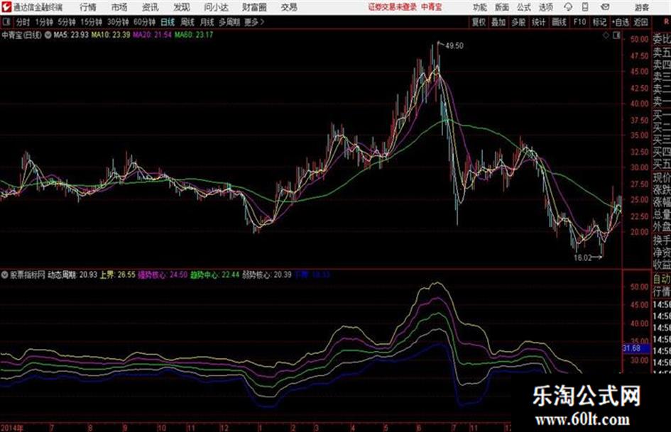Switch to the 5分钟 period tab
Screen dimensions: 671x432
pyautogui.click(x=67, y=22)
